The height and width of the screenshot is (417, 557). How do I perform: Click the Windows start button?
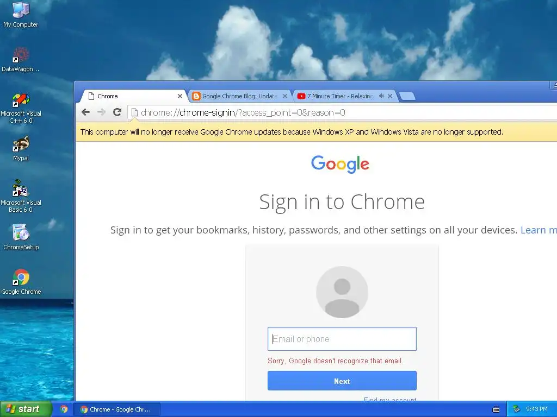point(26,409)
